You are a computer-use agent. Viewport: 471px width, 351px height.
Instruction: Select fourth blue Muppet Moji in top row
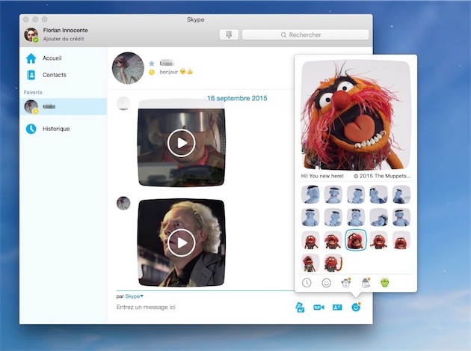coord(378,195)
